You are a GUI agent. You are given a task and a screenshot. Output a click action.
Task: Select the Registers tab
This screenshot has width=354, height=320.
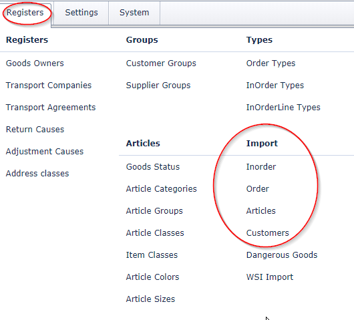pos(25,13)
